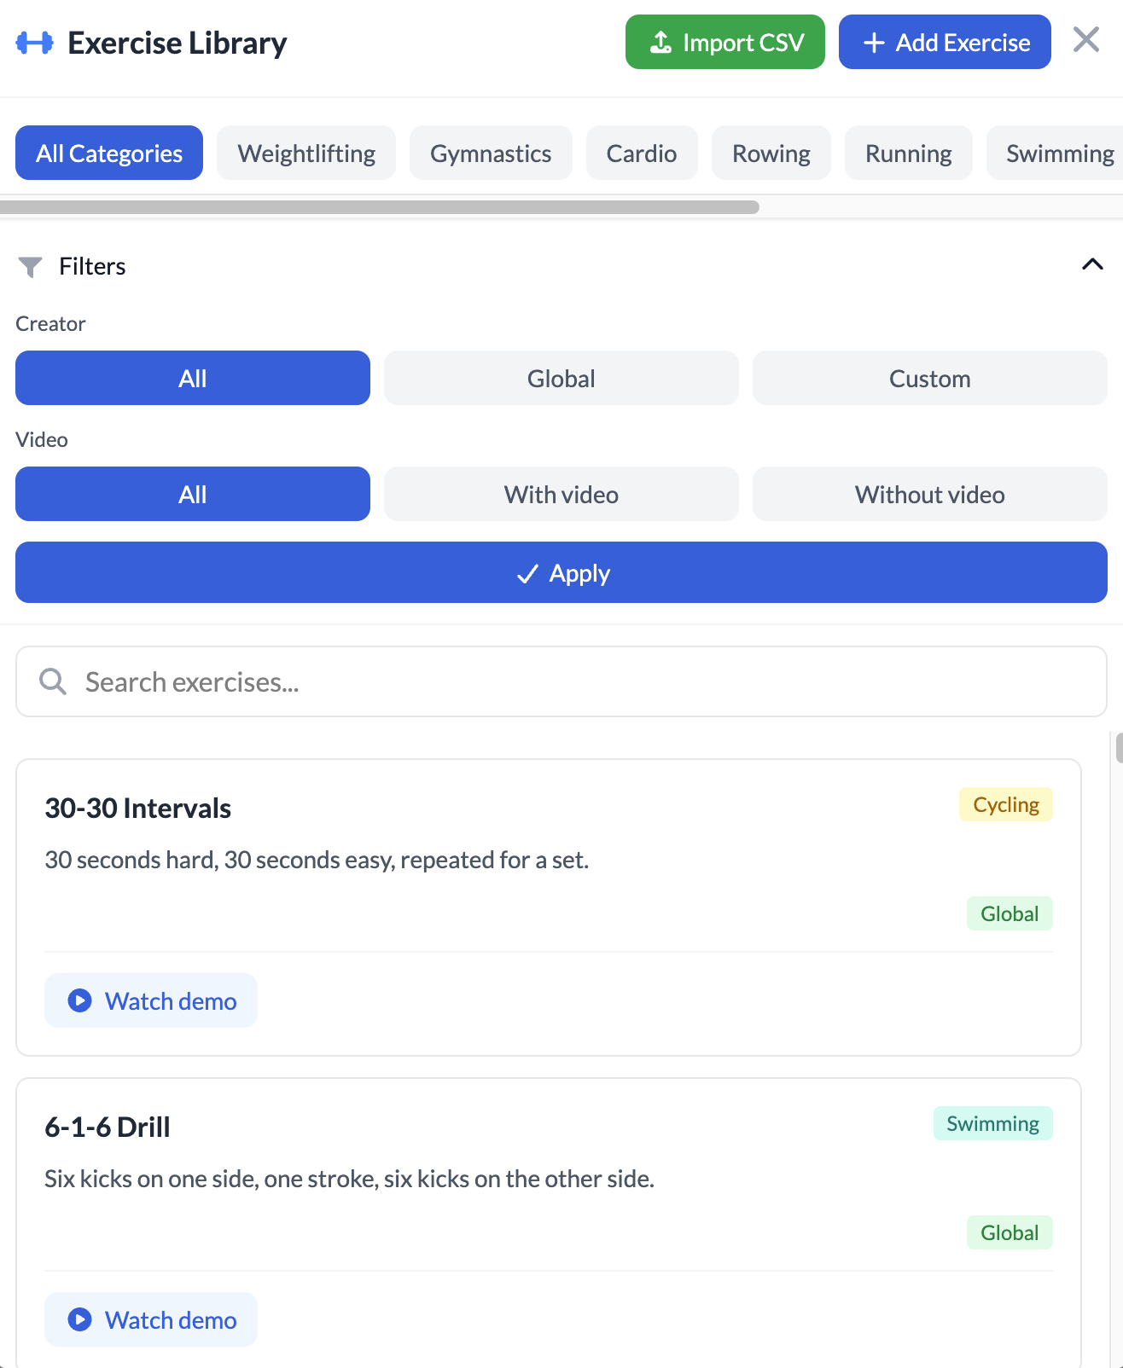
Task: Filter exercises With video
Action: coord(561,494)
